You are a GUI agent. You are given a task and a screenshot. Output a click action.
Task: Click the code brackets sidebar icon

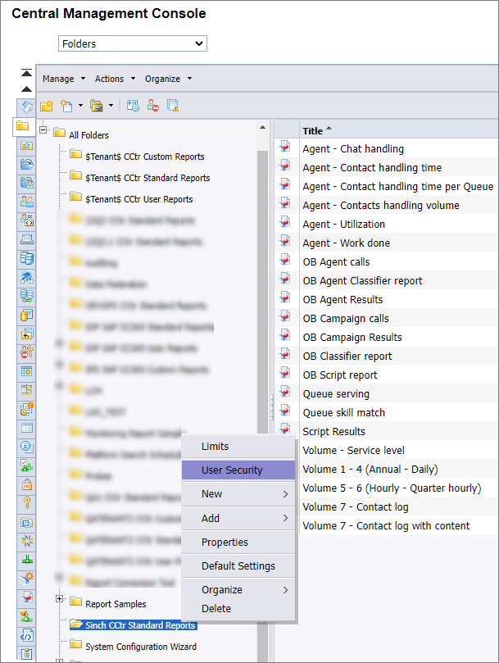[x=26, y=635]
